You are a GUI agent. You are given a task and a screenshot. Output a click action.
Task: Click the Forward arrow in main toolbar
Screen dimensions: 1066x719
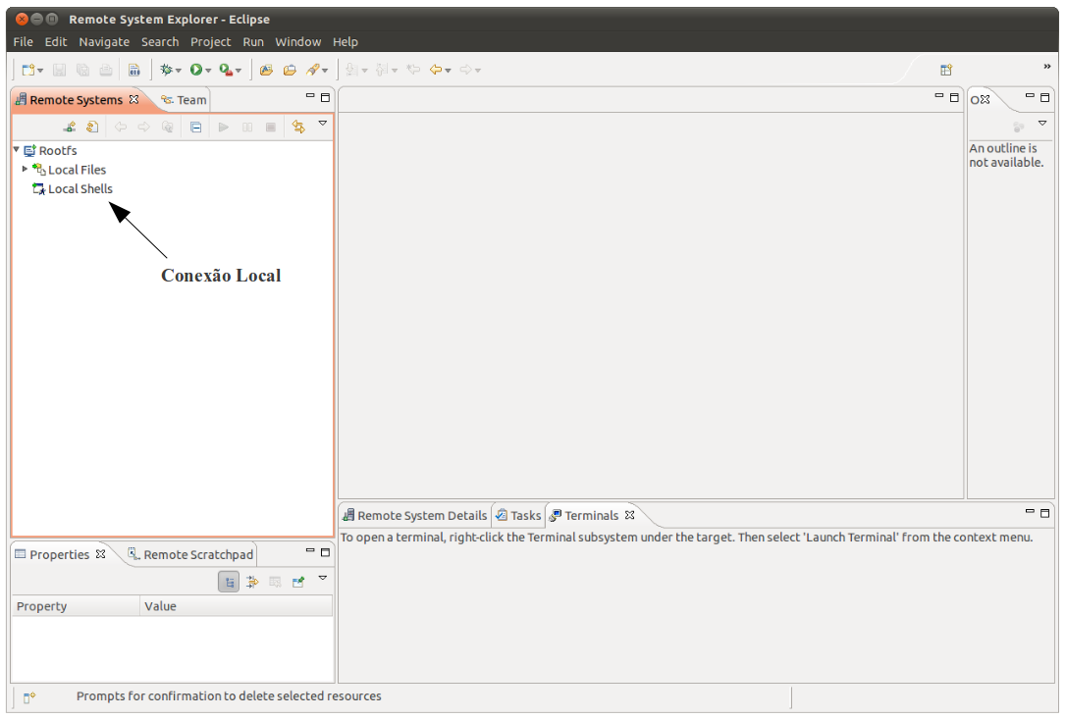coord(465,70)
